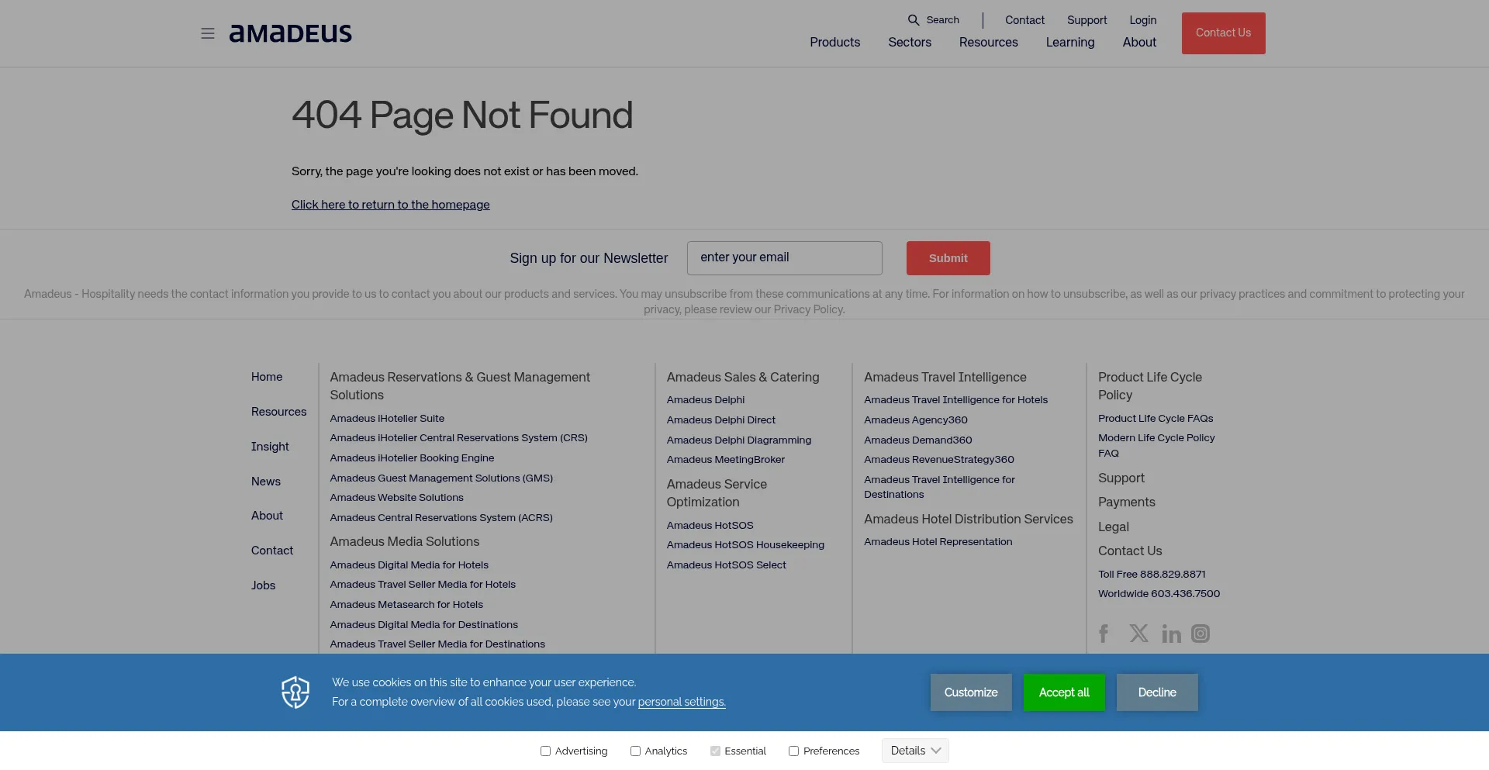1489x770 pixels.
Task: Enable the Analytics cookies checkbox
Action: pos(635,751)
